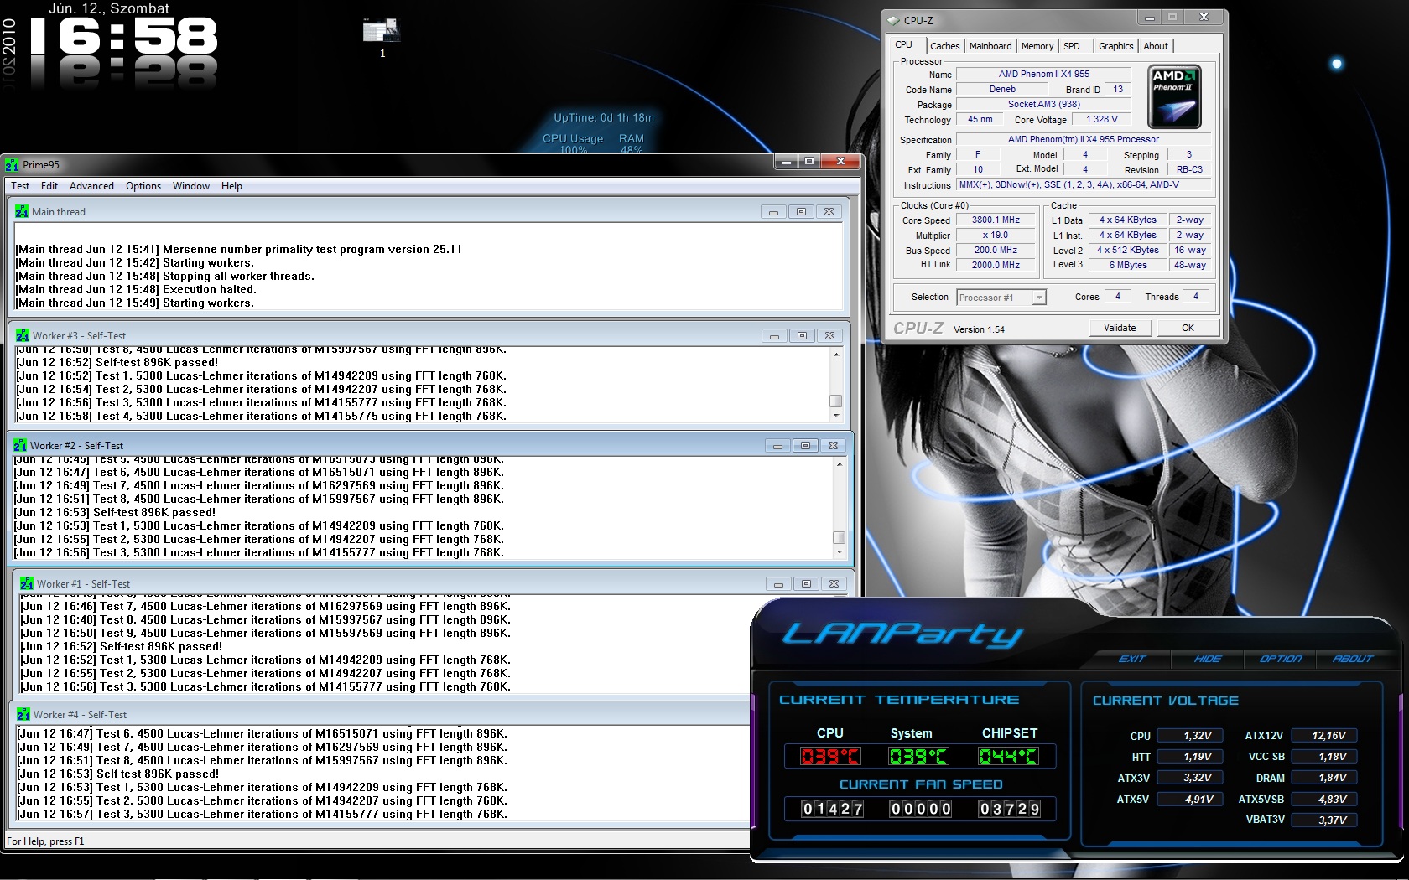
Task: Switch to the About tab in CPU-Z
Action: [1156, 46]
